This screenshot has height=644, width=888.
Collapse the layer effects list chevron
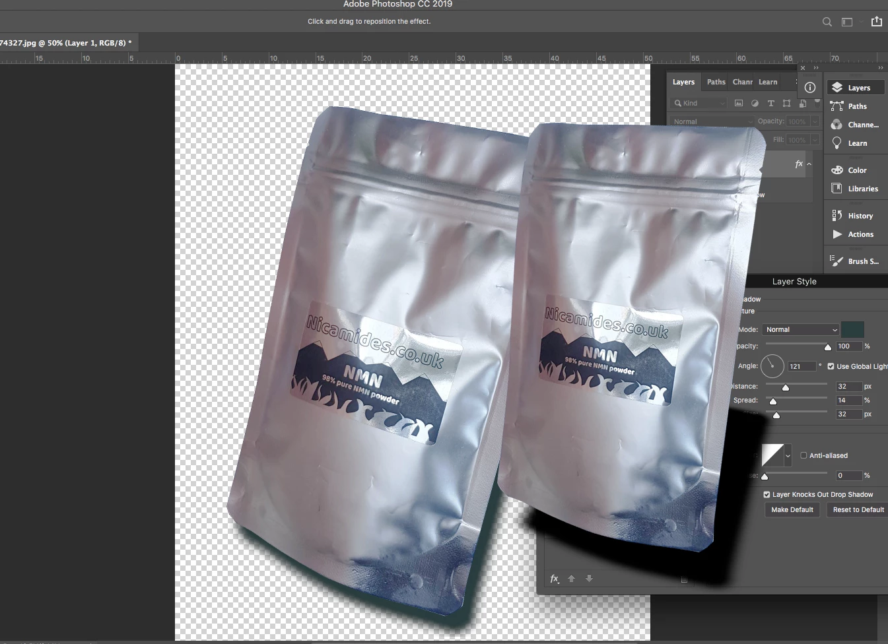tap(809, 164)
